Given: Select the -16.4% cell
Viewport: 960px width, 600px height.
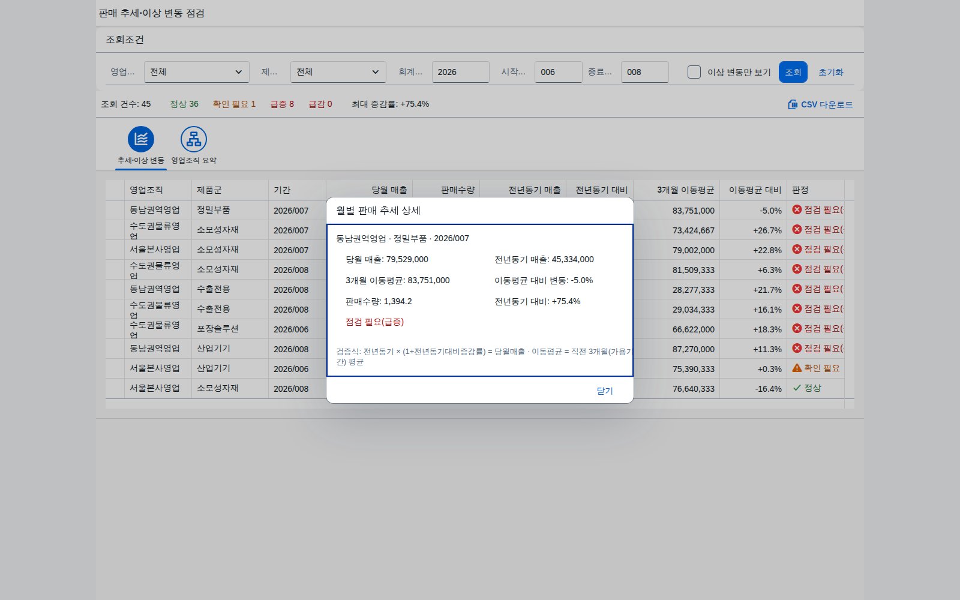Looking at the screenshot, I should pyautogui.click(x=754, y=389).
